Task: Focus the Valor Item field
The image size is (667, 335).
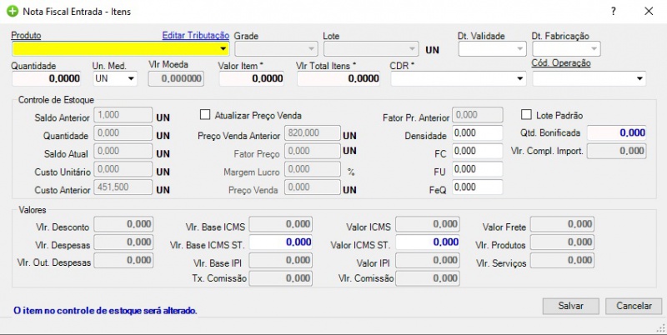Action: pyautogui.click(x=252, y=79)
